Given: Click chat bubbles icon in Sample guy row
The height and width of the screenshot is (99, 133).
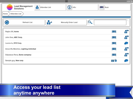Looking at the screenshot, I should point(126,61).
